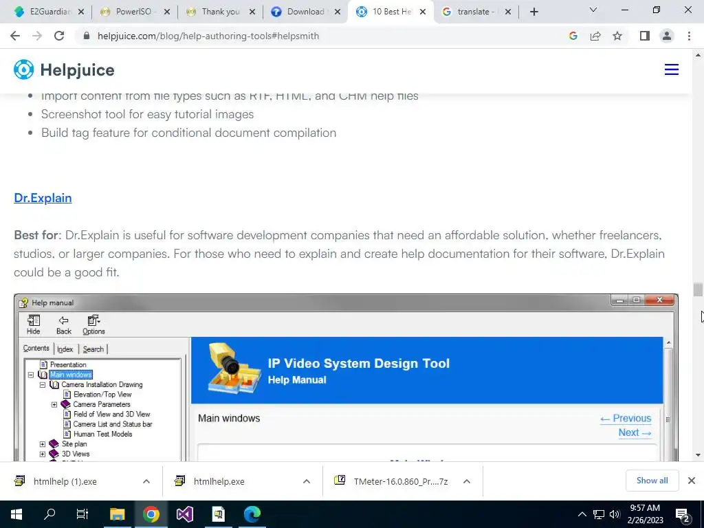Click the Helpjuice logo

64,70
